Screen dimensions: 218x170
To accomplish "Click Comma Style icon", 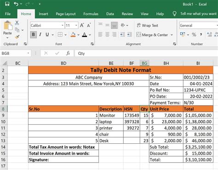I will (x=201, y=35).
